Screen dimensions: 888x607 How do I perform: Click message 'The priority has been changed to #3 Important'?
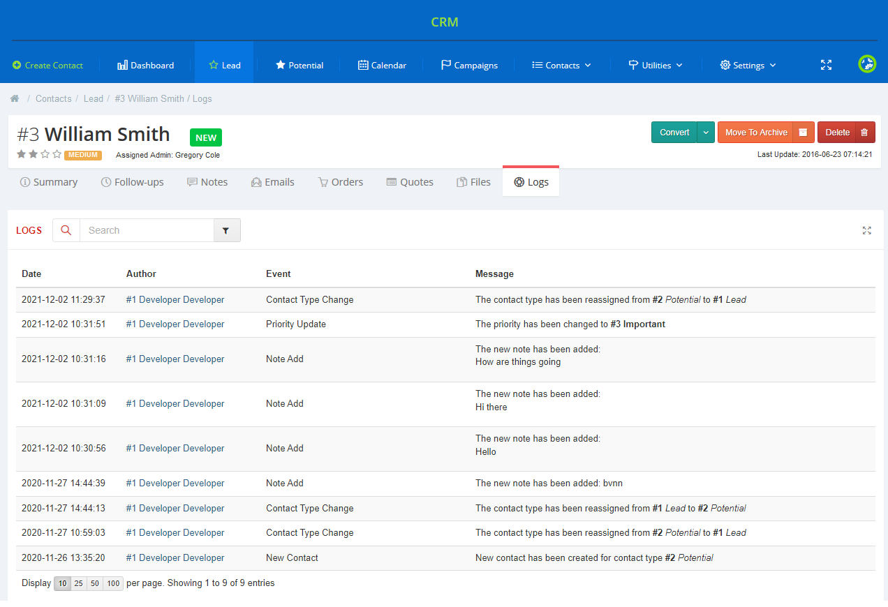(570, 324)
